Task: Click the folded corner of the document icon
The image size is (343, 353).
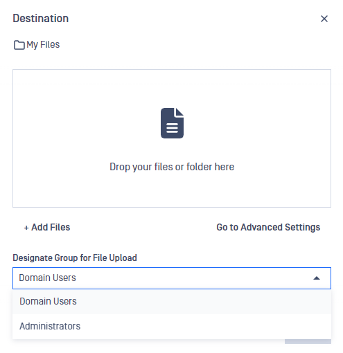Action: point(179,112)
